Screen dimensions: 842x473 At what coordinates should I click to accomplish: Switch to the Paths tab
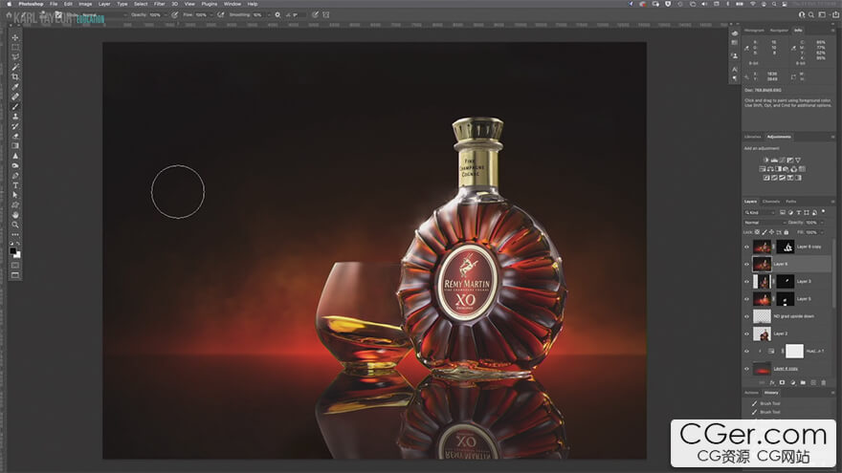791,202
